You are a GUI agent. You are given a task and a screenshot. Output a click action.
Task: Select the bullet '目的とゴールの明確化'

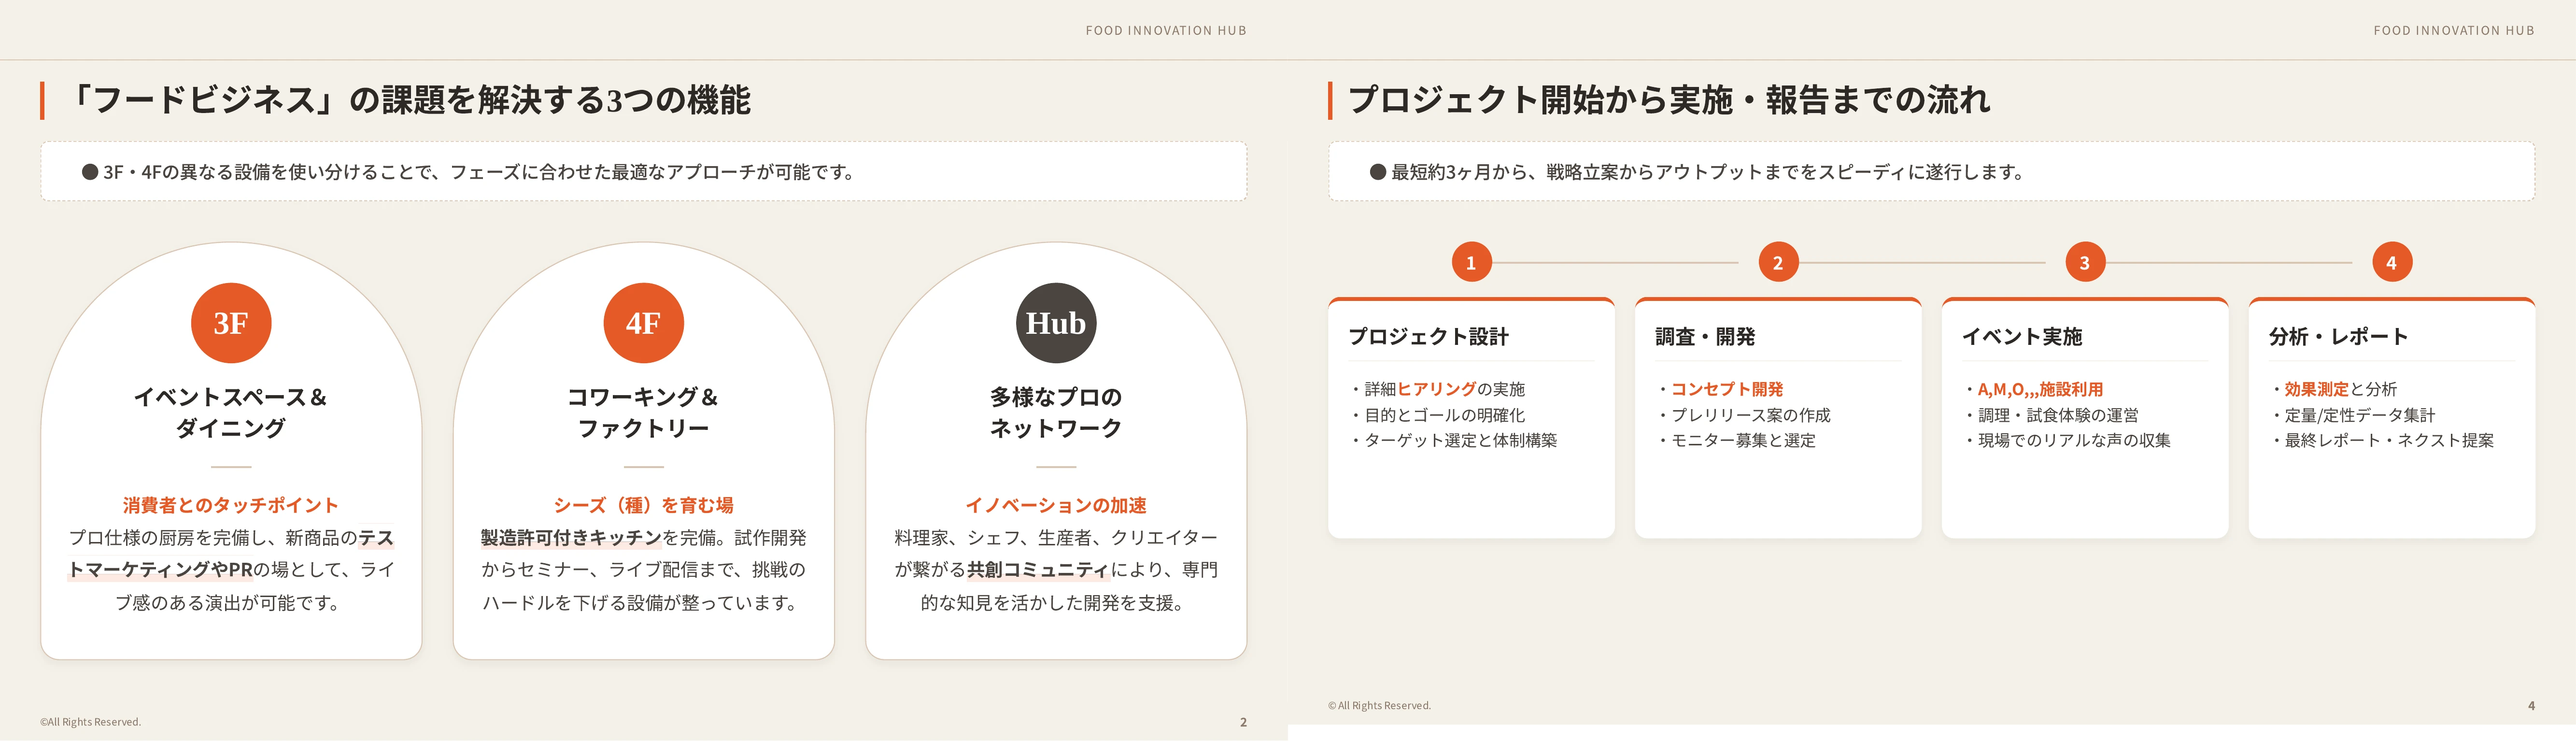coord(1437,415)
